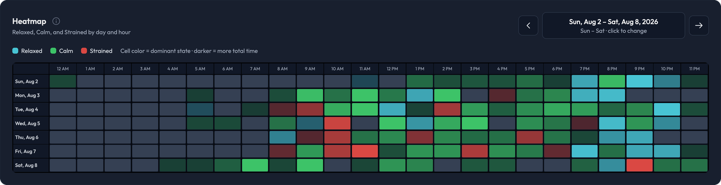The width and height of the screenshot is (721, 185).
Task: Click the cell color explanation legend text
Action: (189, 51)
